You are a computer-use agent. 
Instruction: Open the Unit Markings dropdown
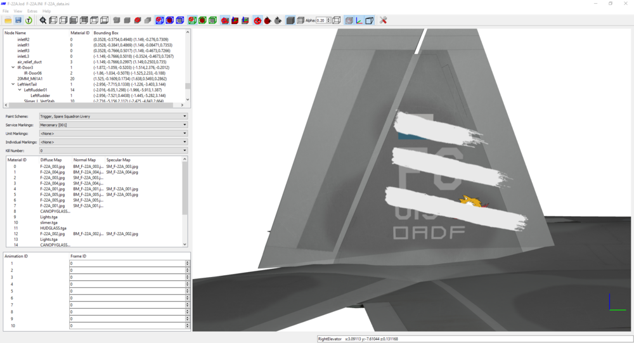point(113,134)
